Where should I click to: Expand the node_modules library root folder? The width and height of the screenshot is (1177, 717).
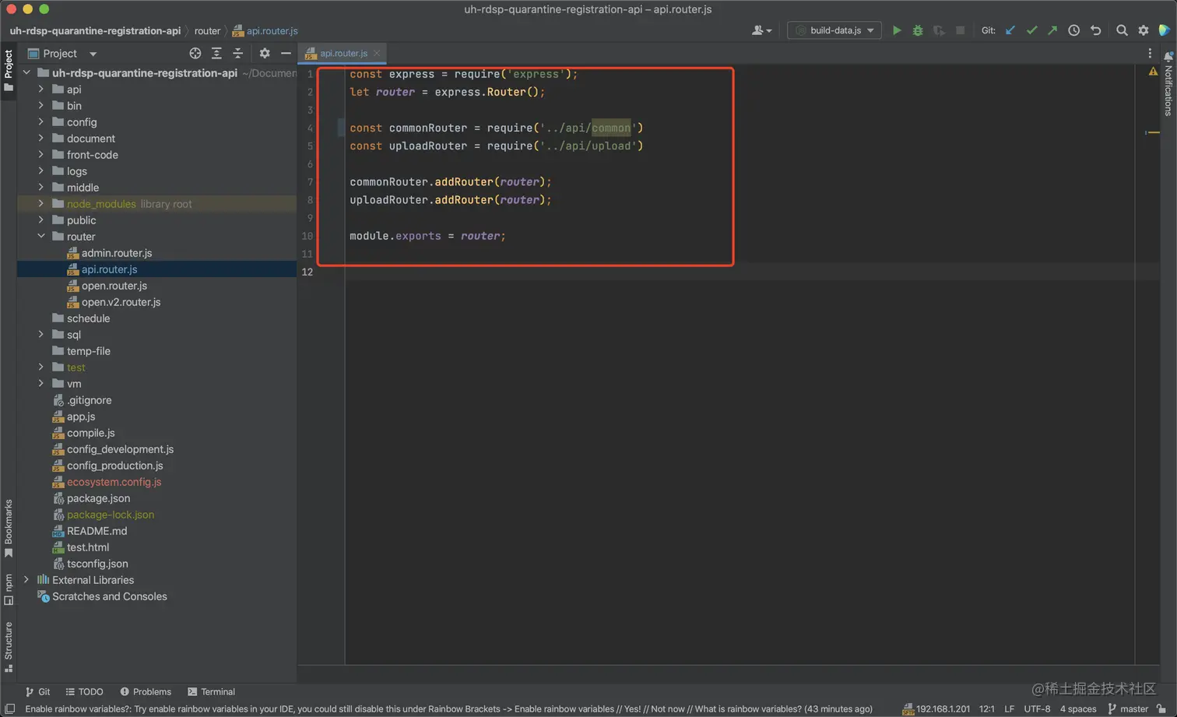pyautogui.click(x=40, y=203)
